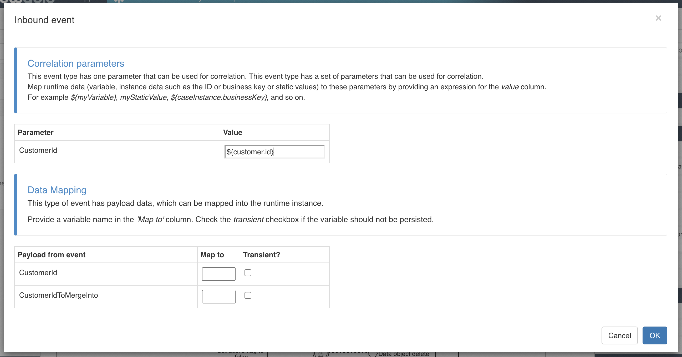682x357 pixels.
Task: Select the CustomerIdToMergeInto payload row
Action: (59, 295)
